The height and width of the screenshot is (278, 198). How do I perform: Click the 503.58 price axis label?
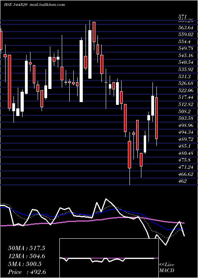coord(185,118)
